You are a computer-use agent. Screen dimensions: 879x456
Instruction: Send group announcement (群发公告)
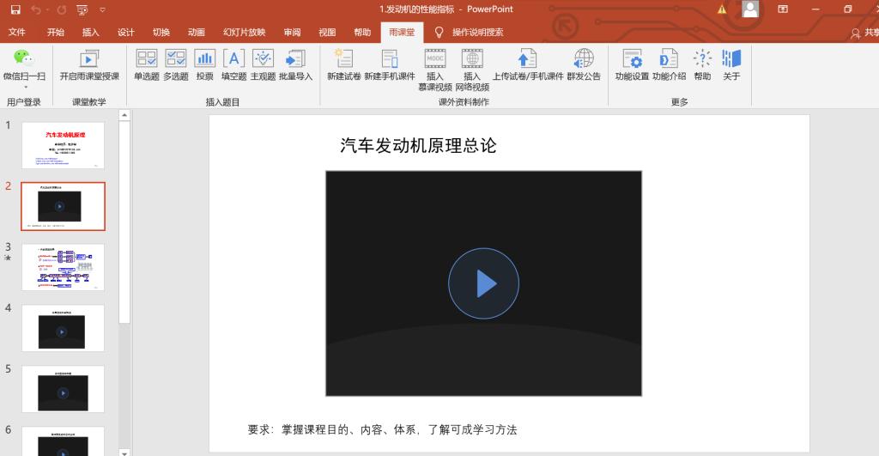584,65
